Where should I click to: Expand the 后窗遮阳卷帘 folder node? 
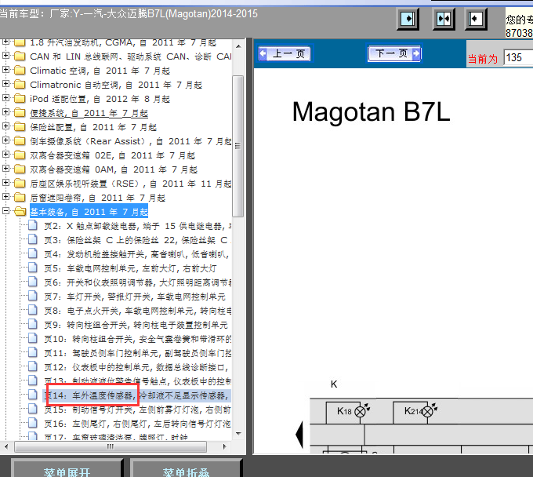tap(5, 197)
